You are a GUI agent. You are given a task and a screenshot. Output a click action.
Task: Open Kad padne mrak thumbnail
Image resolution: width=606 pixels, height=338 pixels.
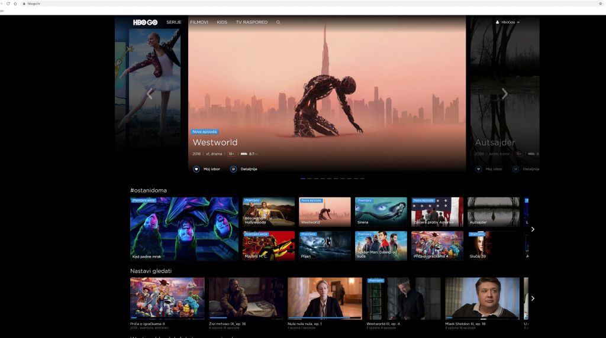184,229
